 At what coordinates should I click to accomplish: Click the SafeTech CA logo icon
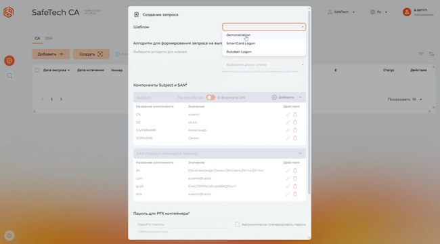click(8, 12)
